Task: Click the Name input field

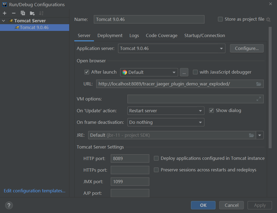Action: [149, 19]
